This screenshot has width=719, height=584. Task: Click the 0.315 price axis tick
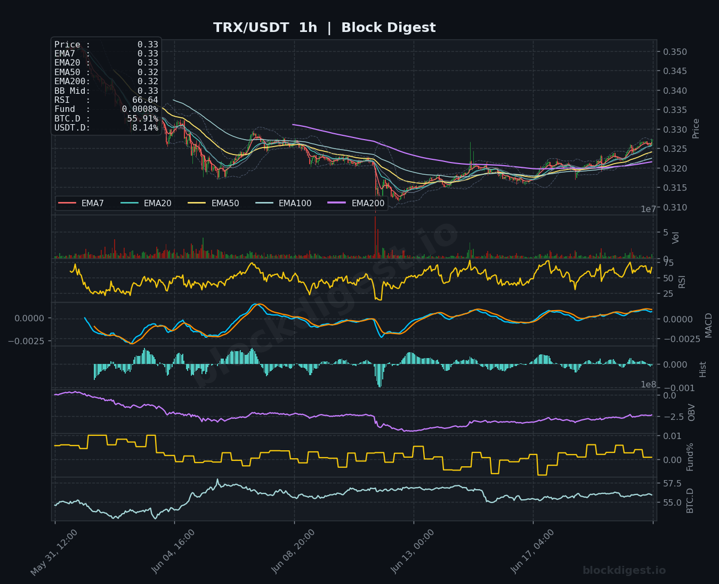click(x=675, y=188)
